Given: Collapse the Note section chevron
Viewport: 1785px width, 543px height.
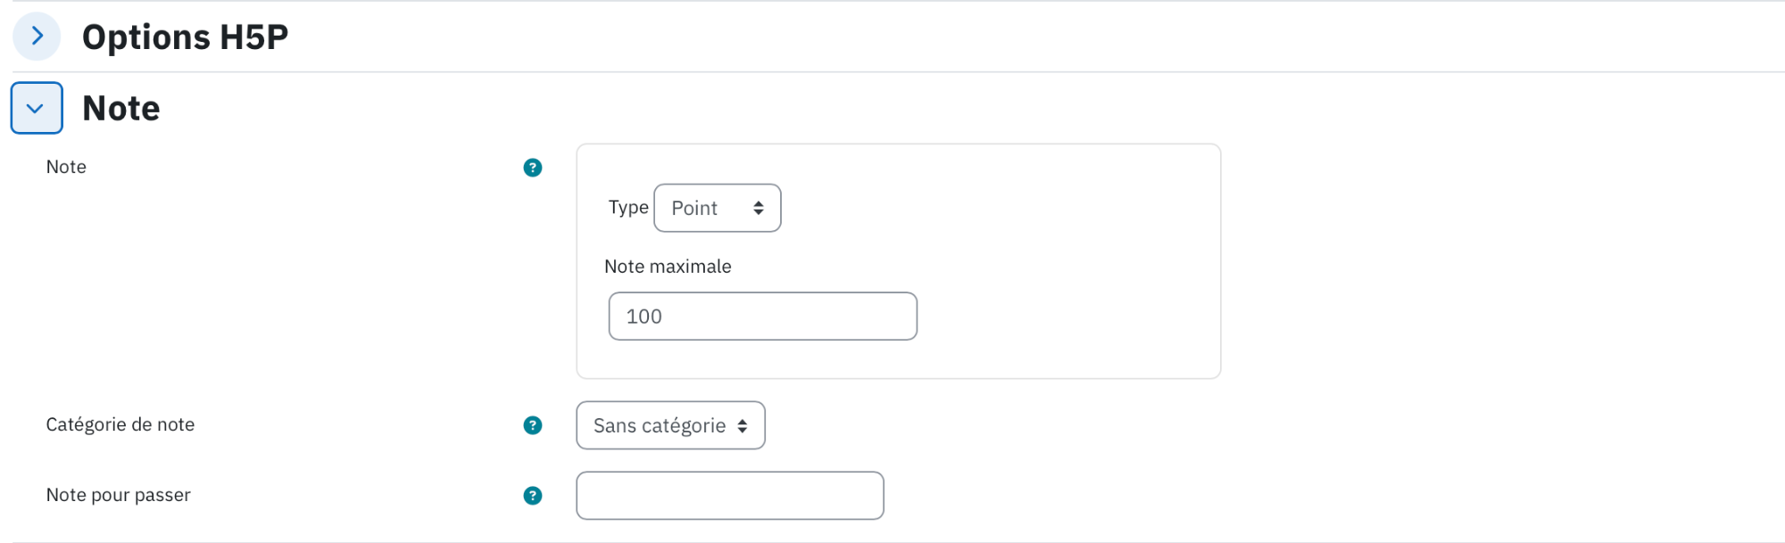Looking at the screenshot, I should click(x=37, y=108).
